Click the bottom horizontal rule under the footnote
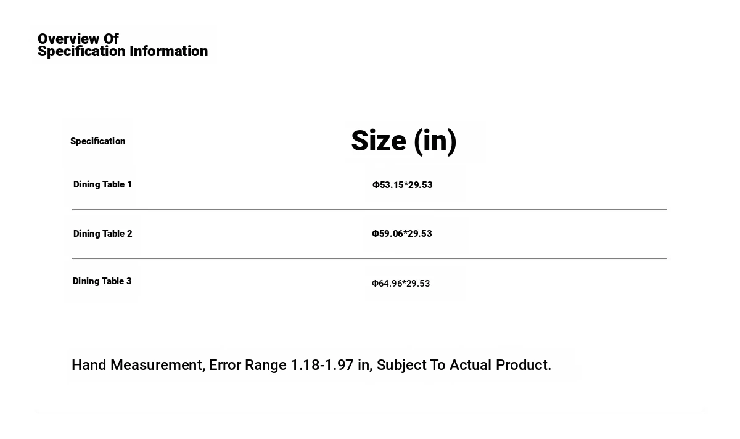Image resolution: width=740 pixels, height=439 pixels. [x=369, y=412]
